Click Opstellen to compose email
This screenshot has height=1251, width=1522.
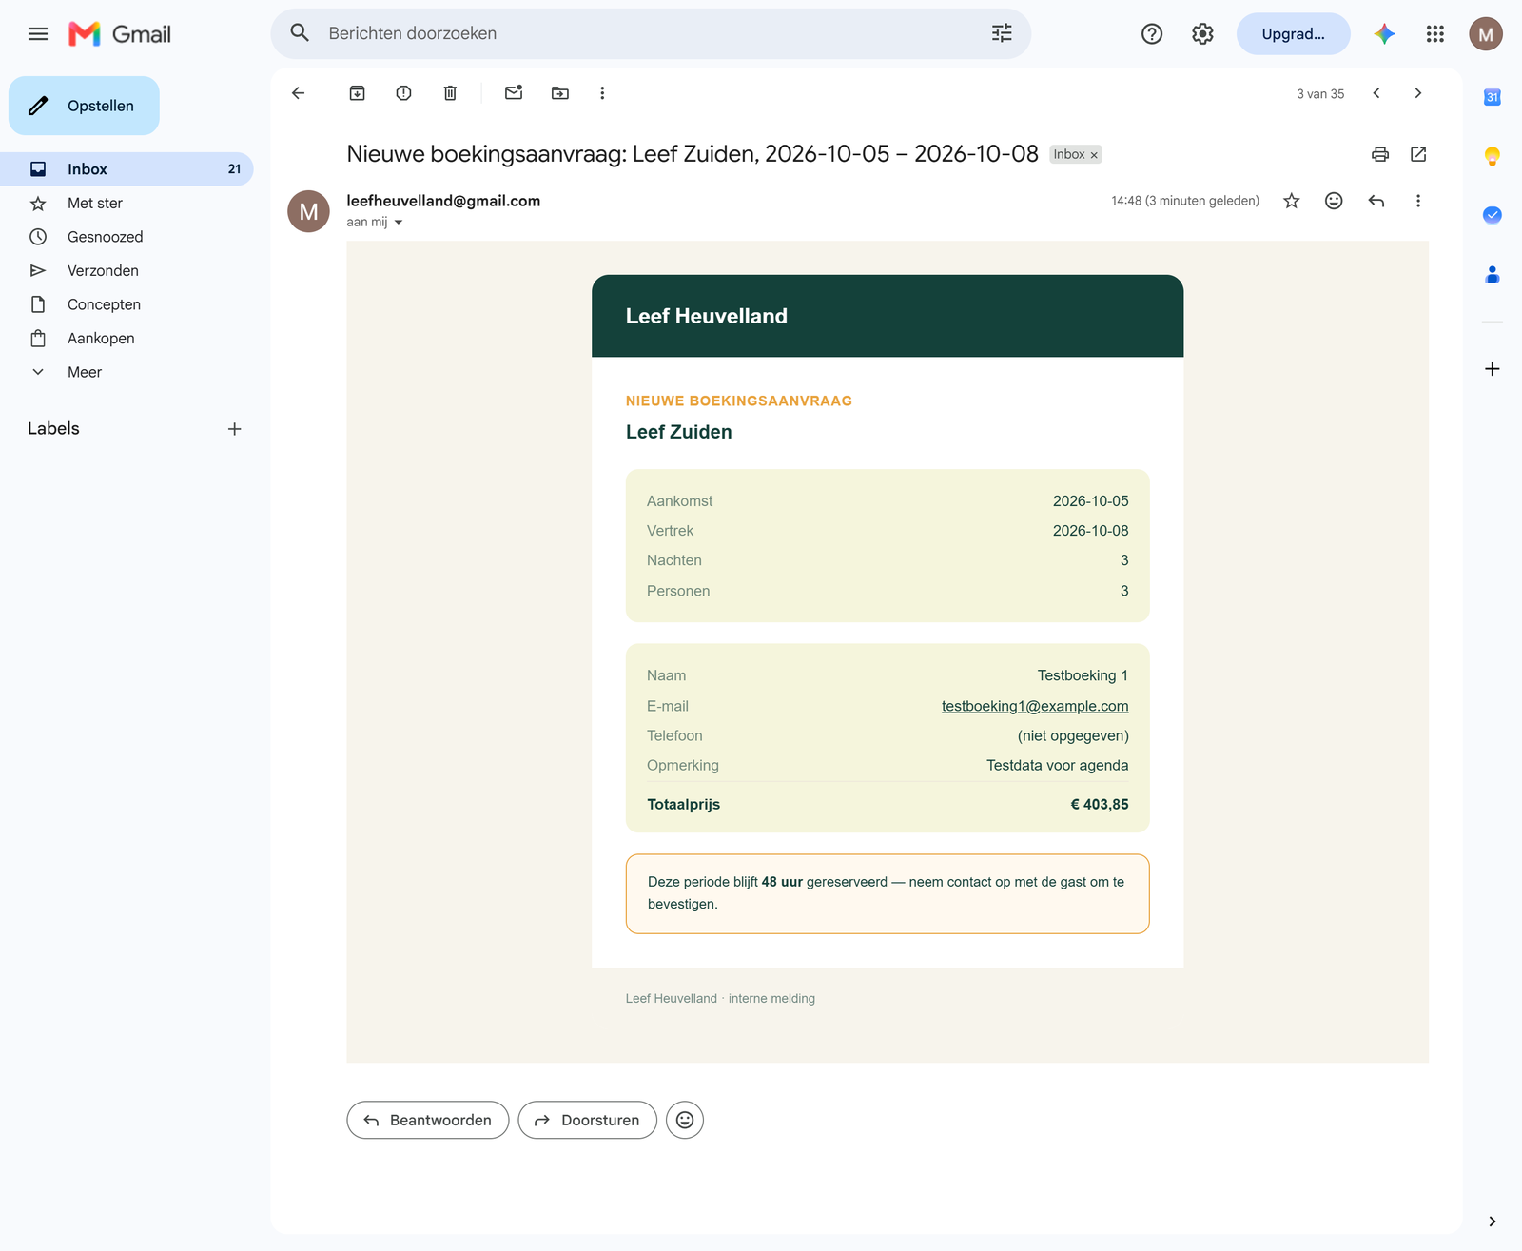point(84,106)
